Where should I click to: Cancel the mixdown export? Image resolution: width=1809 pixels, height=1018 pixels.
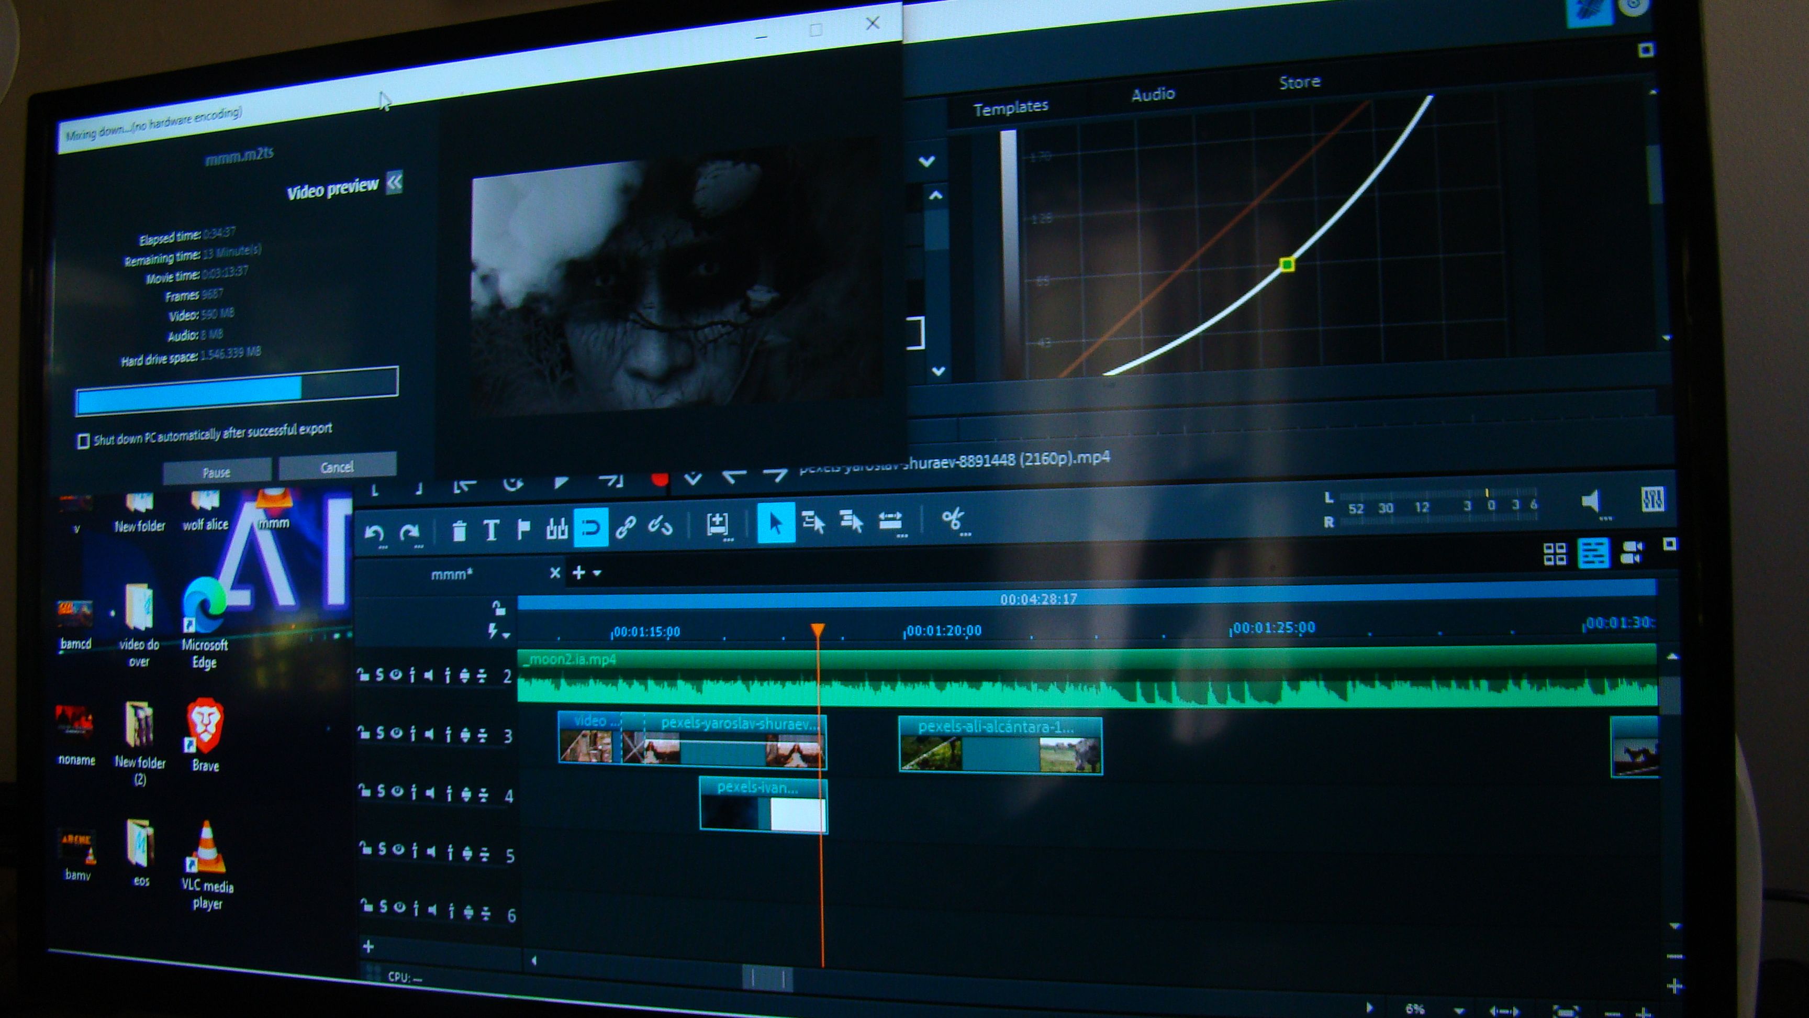337,466
